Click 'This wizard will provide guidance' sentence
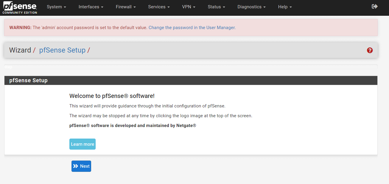 point(147,106)
